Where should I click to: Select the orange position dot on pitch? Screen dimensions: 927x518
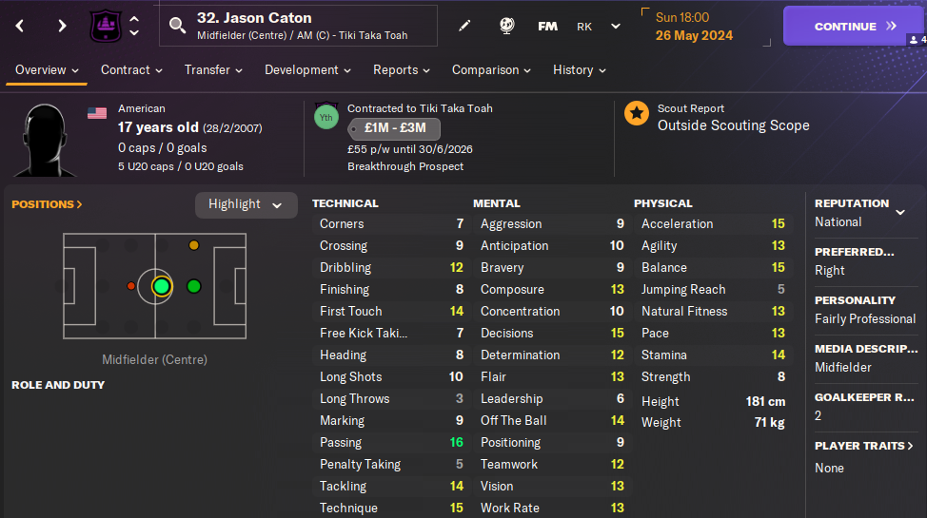pyautogui.click(x=194, y=245)
